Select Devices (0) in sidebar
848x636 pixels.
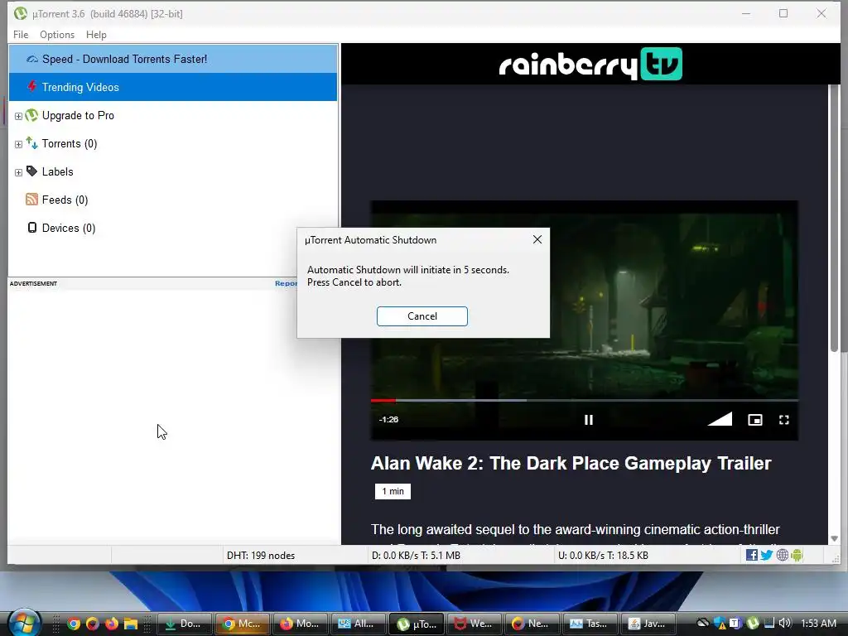69,228
